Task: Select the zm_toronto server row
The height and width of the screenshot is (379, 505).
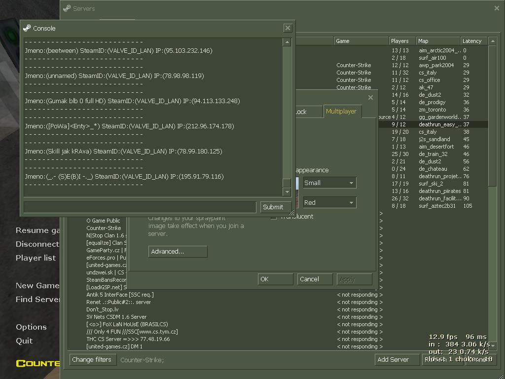Action: tap(433, 110)
